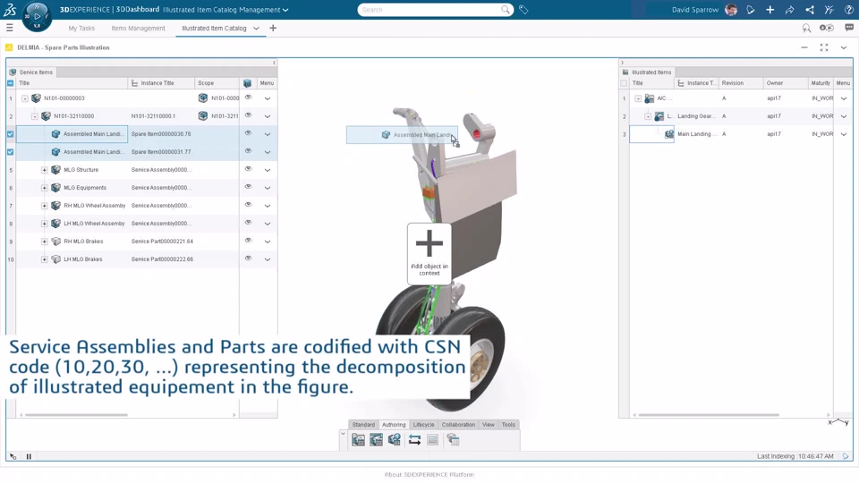Image resolution: width=859 pixels, height=483 pixels.
Task: Open the menu chevron for LH MLG Brakes
Action: pyautogui.click(x=268, y=259)
